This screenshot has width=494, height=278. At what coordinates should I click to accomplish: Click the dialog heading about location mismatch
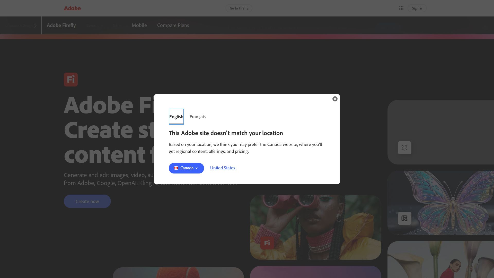(x=226, y=133)
